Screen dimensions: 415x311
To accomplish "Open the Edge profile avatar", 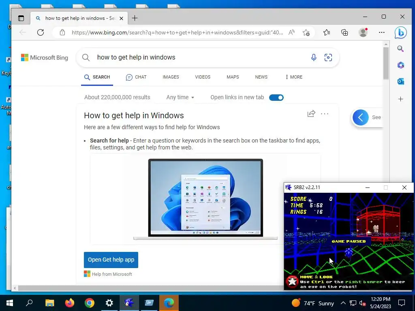I will click(363, 32).
